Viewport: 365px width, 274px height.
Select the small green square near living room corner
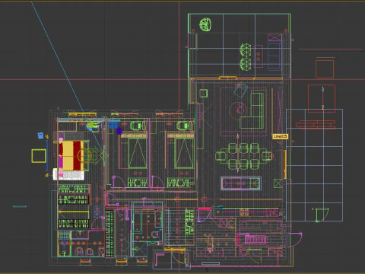pos(204,93)
